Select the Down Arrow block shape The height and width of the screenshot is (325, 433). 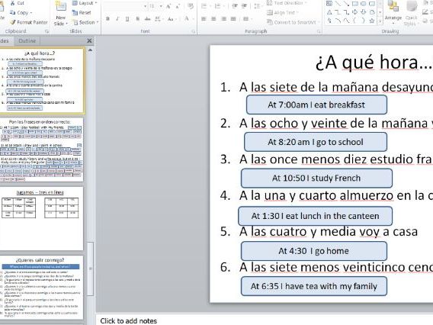(x=364, y=12)
